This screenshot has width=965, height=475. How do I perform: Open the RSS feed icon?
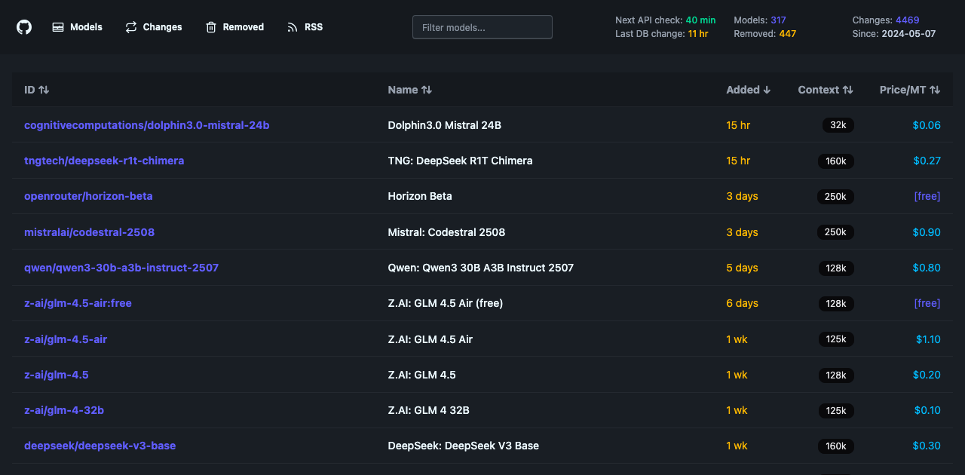(291, 26)
